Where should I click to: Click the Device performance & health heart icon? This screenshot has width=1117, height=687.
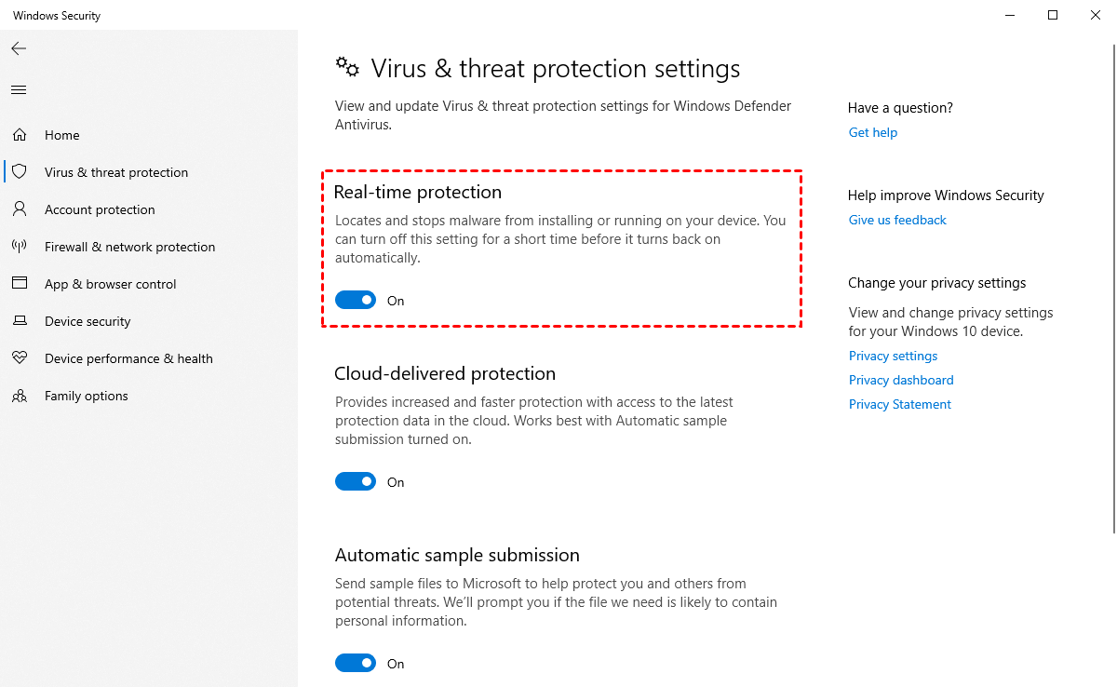click(x=20, y=358)
